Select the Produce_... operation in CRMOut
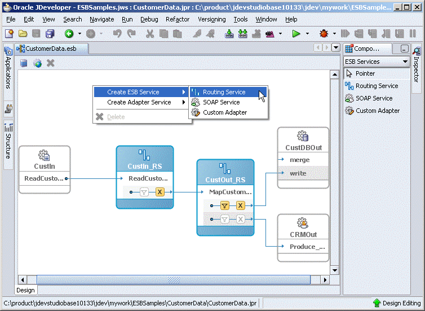 (303, 247)
